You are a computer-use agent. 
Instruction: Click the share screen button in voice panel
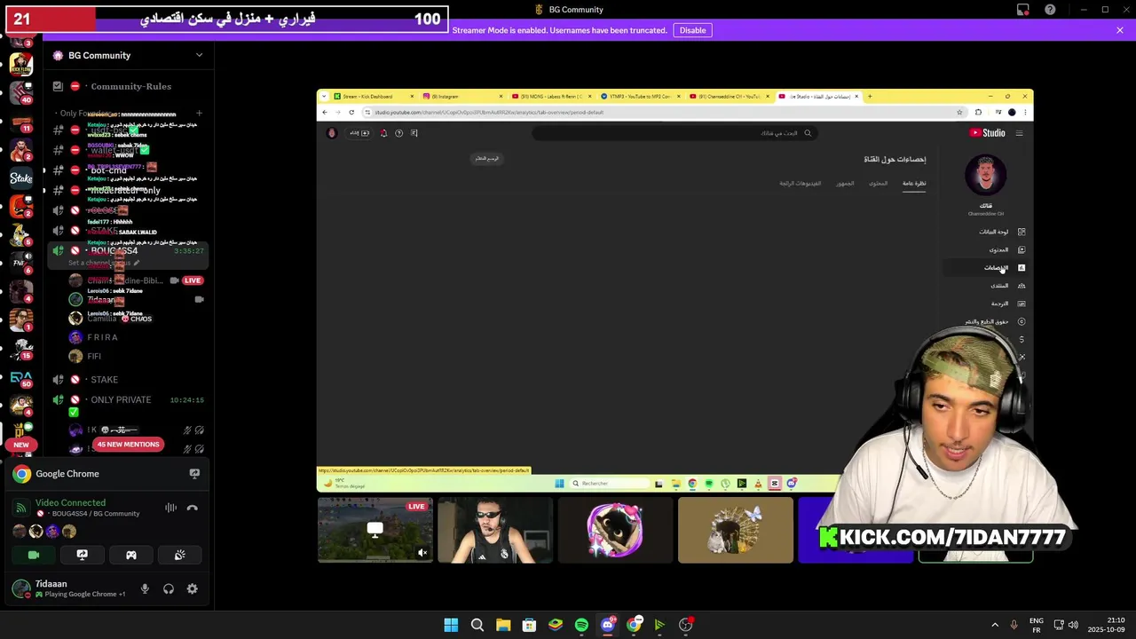[82, 555]
